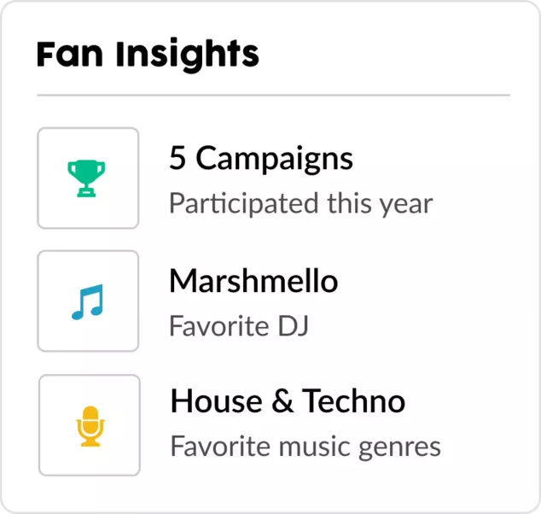
Task: Click the divider line under the title
Action: click(x=273, y=95)
